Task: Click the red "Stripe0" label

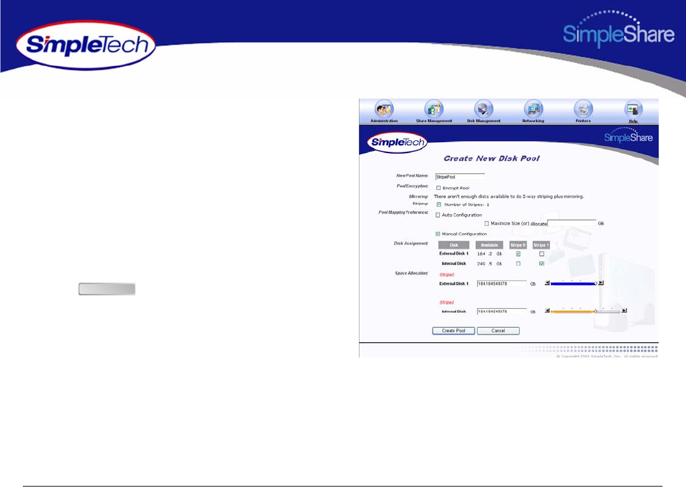Action: click(447, 275)
